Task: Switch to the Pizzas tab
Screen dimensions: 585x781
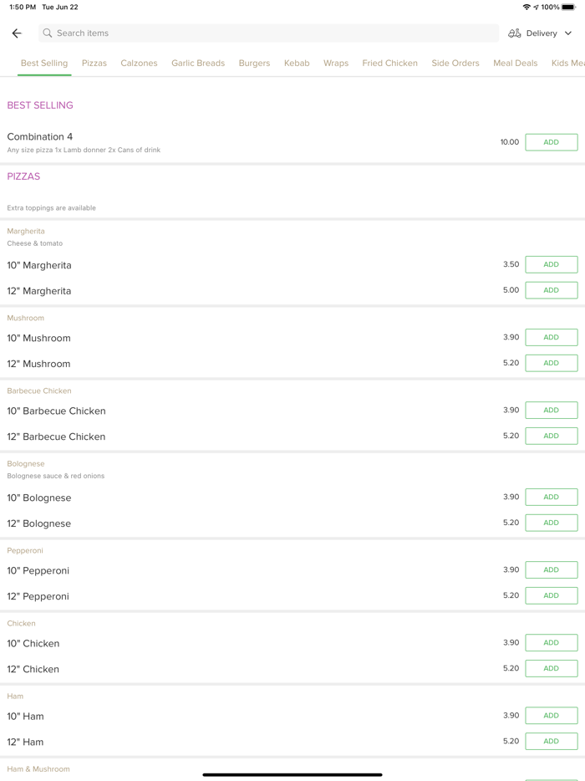Action: pyautogui.click(x=94, y=64)
